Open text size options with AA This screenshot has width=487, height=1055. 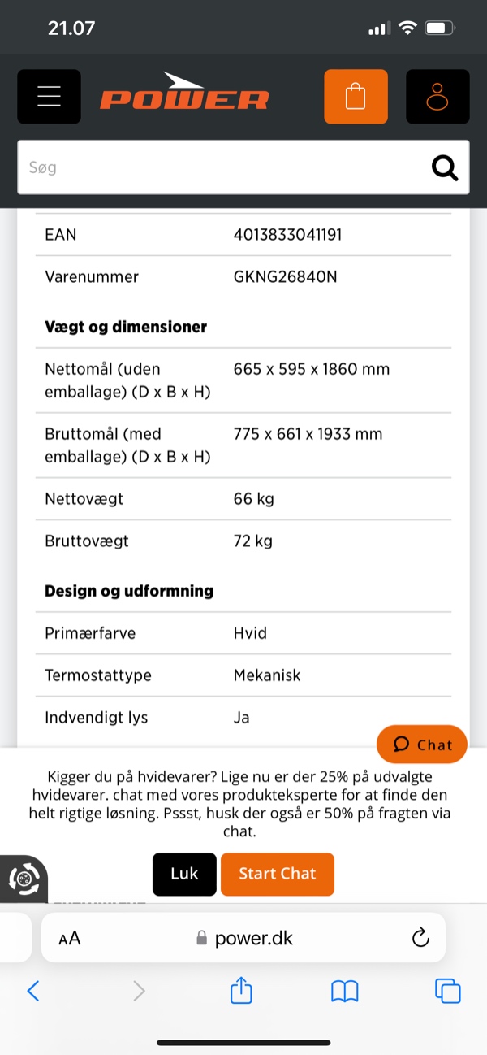tap(69, 937)
